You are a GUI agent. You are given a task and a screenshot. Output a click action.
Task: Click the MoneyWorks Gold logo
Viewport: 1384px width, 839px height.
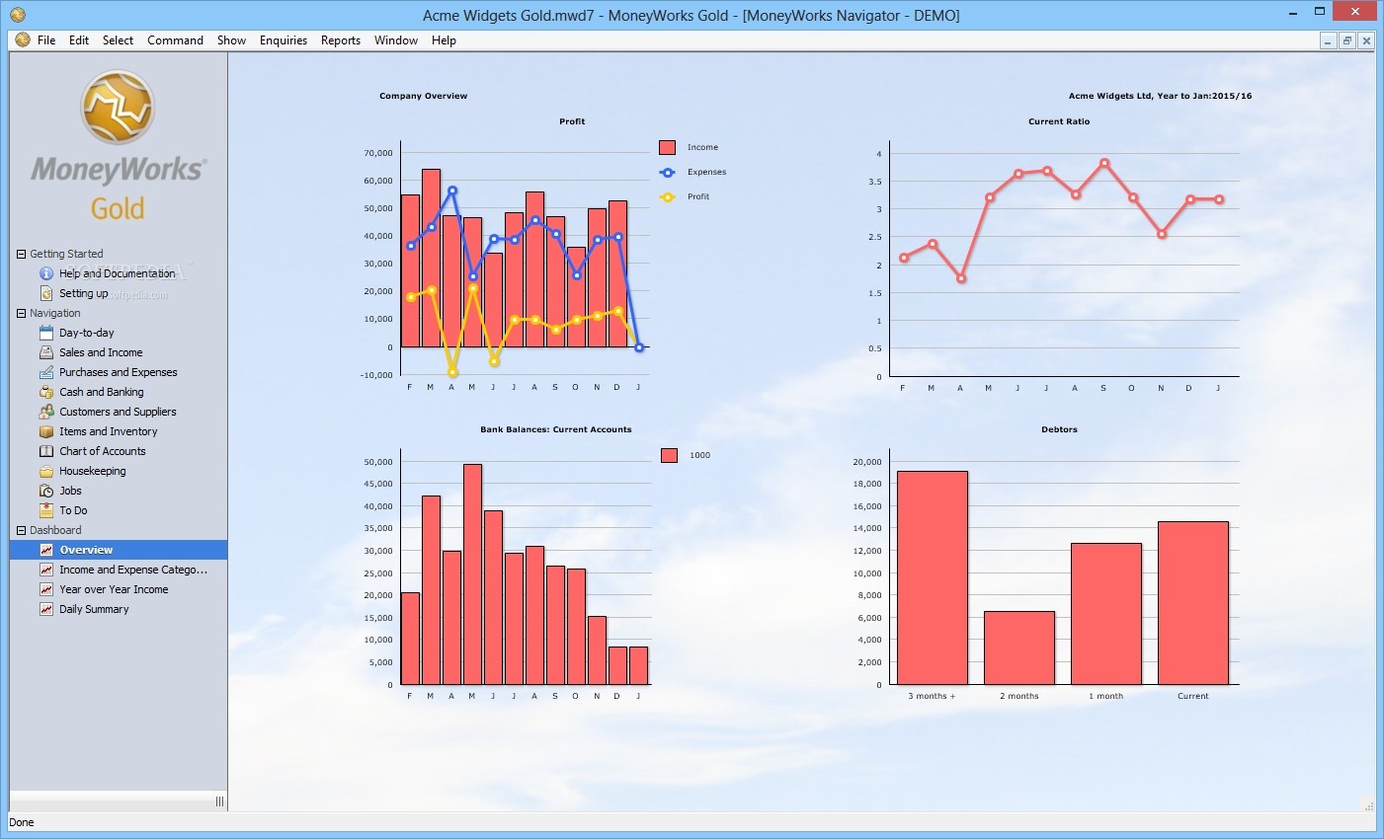118,145
